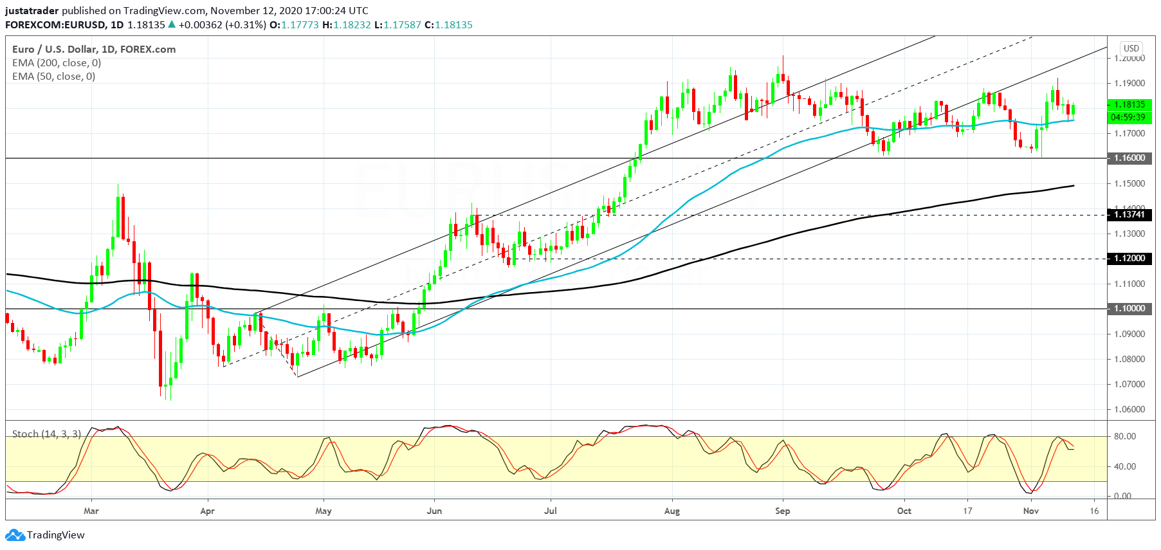Click the Jun label on time axis
Viewport: 1161px width, 550px height.
(x=434, y=511)
